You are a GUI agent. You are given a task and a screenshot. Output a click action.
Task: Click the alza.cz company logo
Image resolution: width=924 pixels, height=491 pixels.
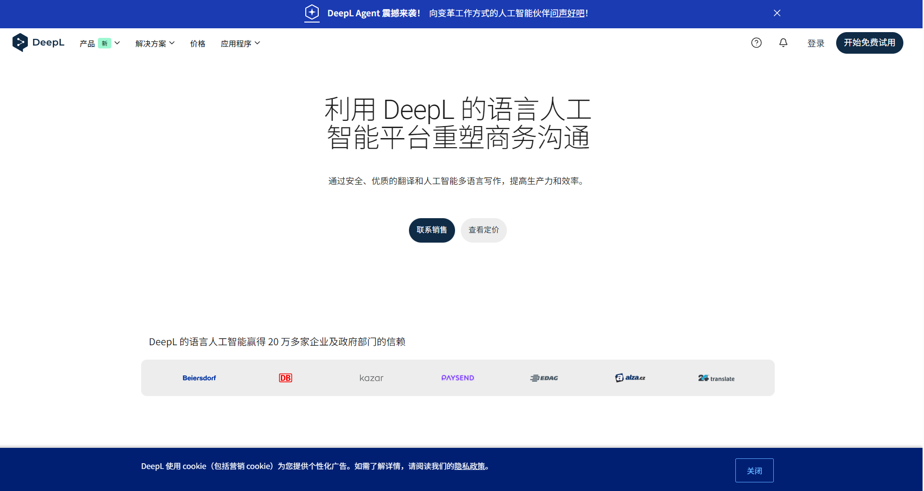(x=630, y=378)
